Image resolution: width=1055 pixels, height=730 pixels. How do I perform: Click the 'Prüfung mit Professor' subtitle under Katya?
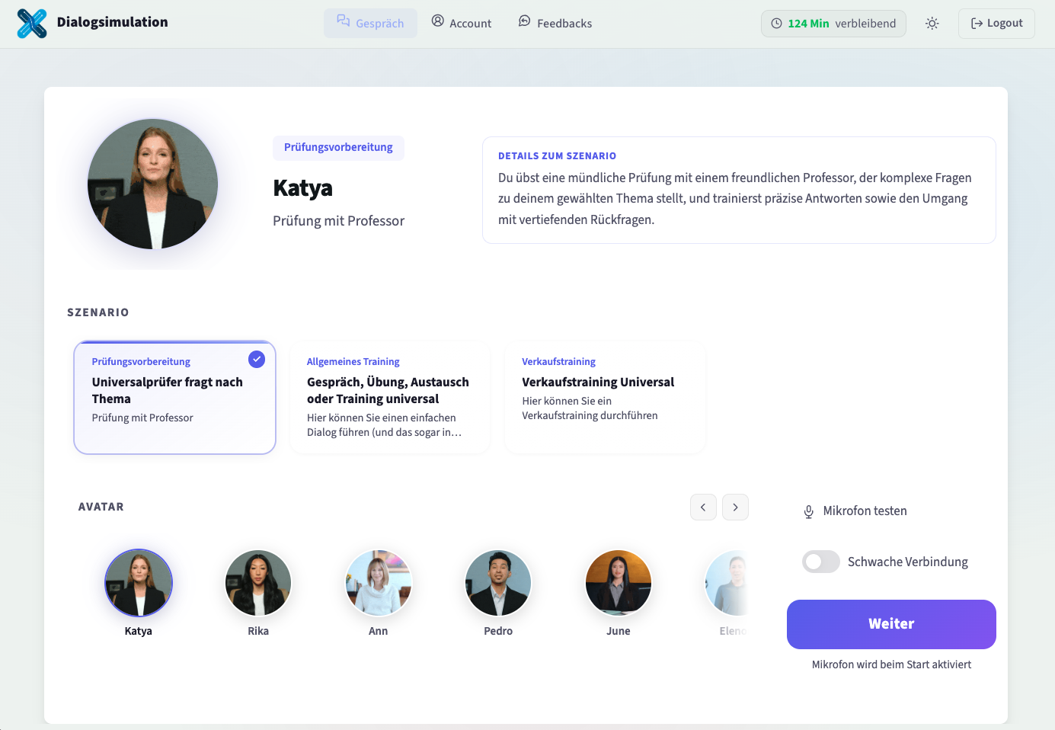[x=338, y=221]
